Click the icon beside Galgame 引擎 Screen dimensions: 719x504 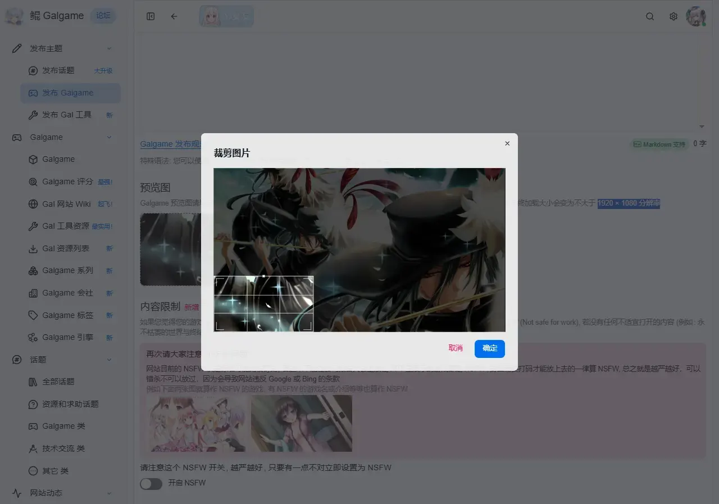tap(33, 337)
